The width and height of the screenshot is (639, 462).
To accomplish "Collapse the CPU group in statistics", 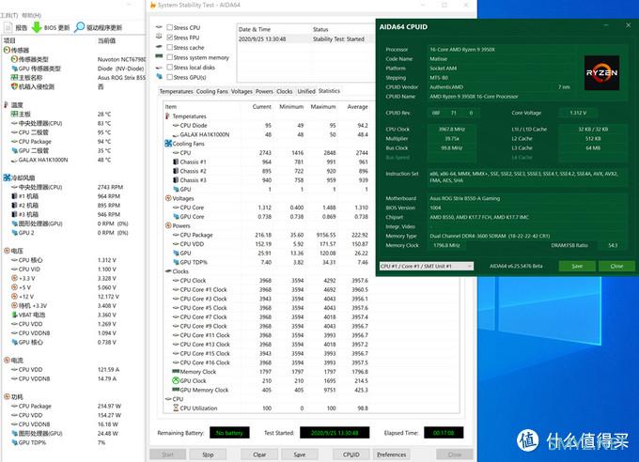I will pos(168,399).
